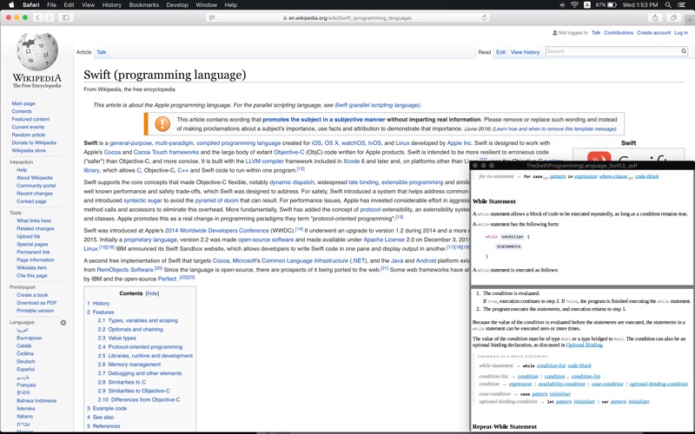Image resolution: width=695 pixels, height=434 pixels.
Task: Select the Article tab
Action: coord(83,52)
